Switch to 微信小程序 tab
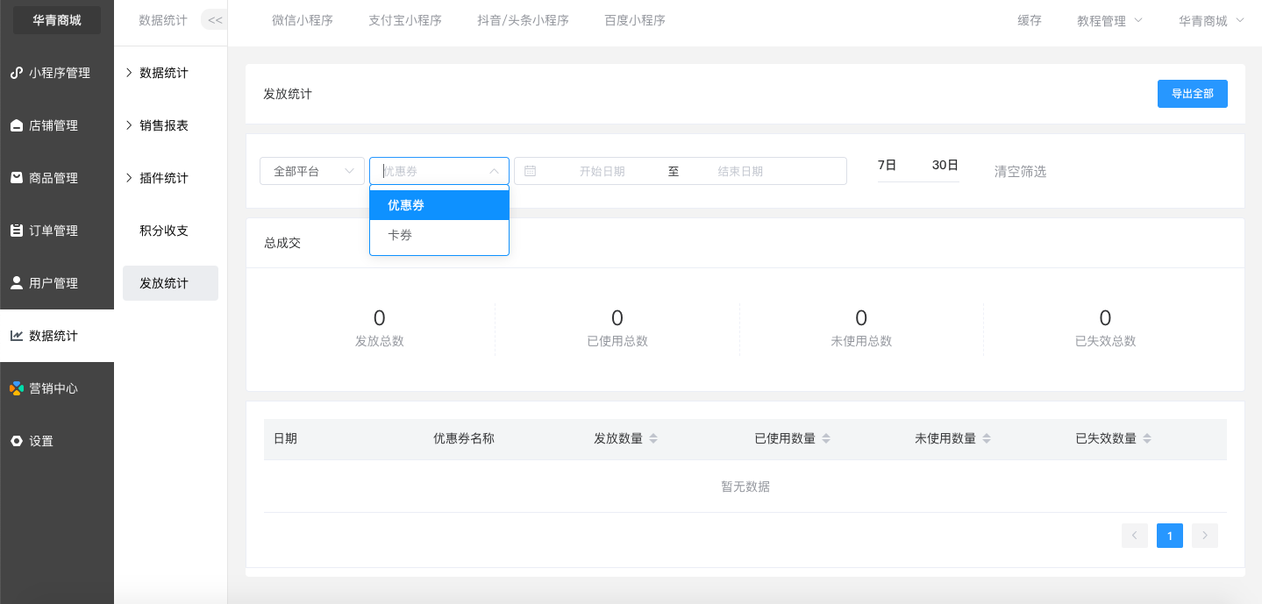The height and width of the screenshot is (604, 1262). [302, 20]
